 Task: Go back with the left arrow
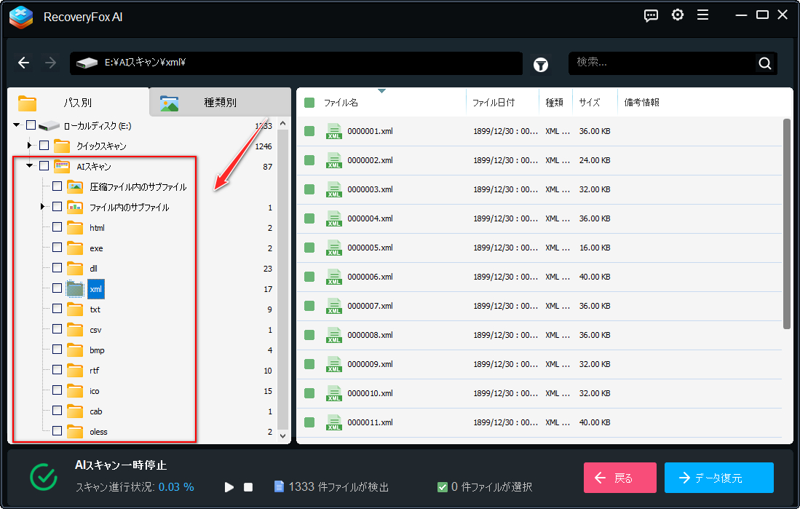[24, 63]
